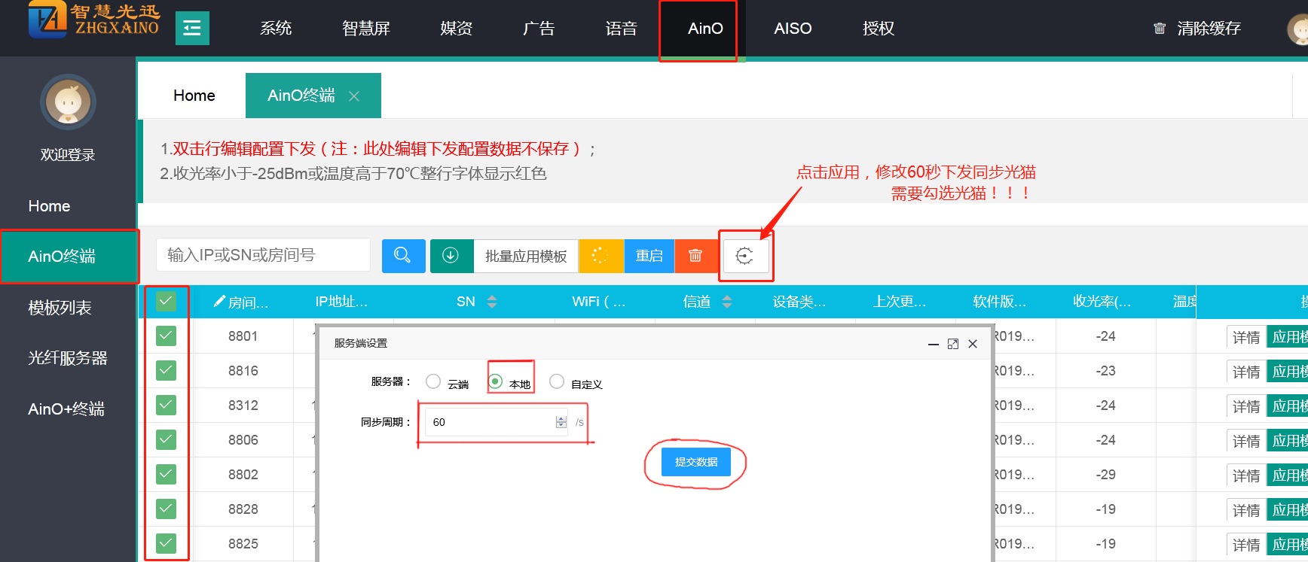Screen dimensions: 1308x562
Task: Open the 智慧屏 top menu
Action: click(366, 29)
